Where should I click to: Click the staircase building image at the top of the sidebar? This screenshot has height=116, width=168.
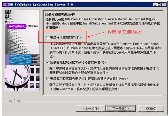[x=22, y=32]
